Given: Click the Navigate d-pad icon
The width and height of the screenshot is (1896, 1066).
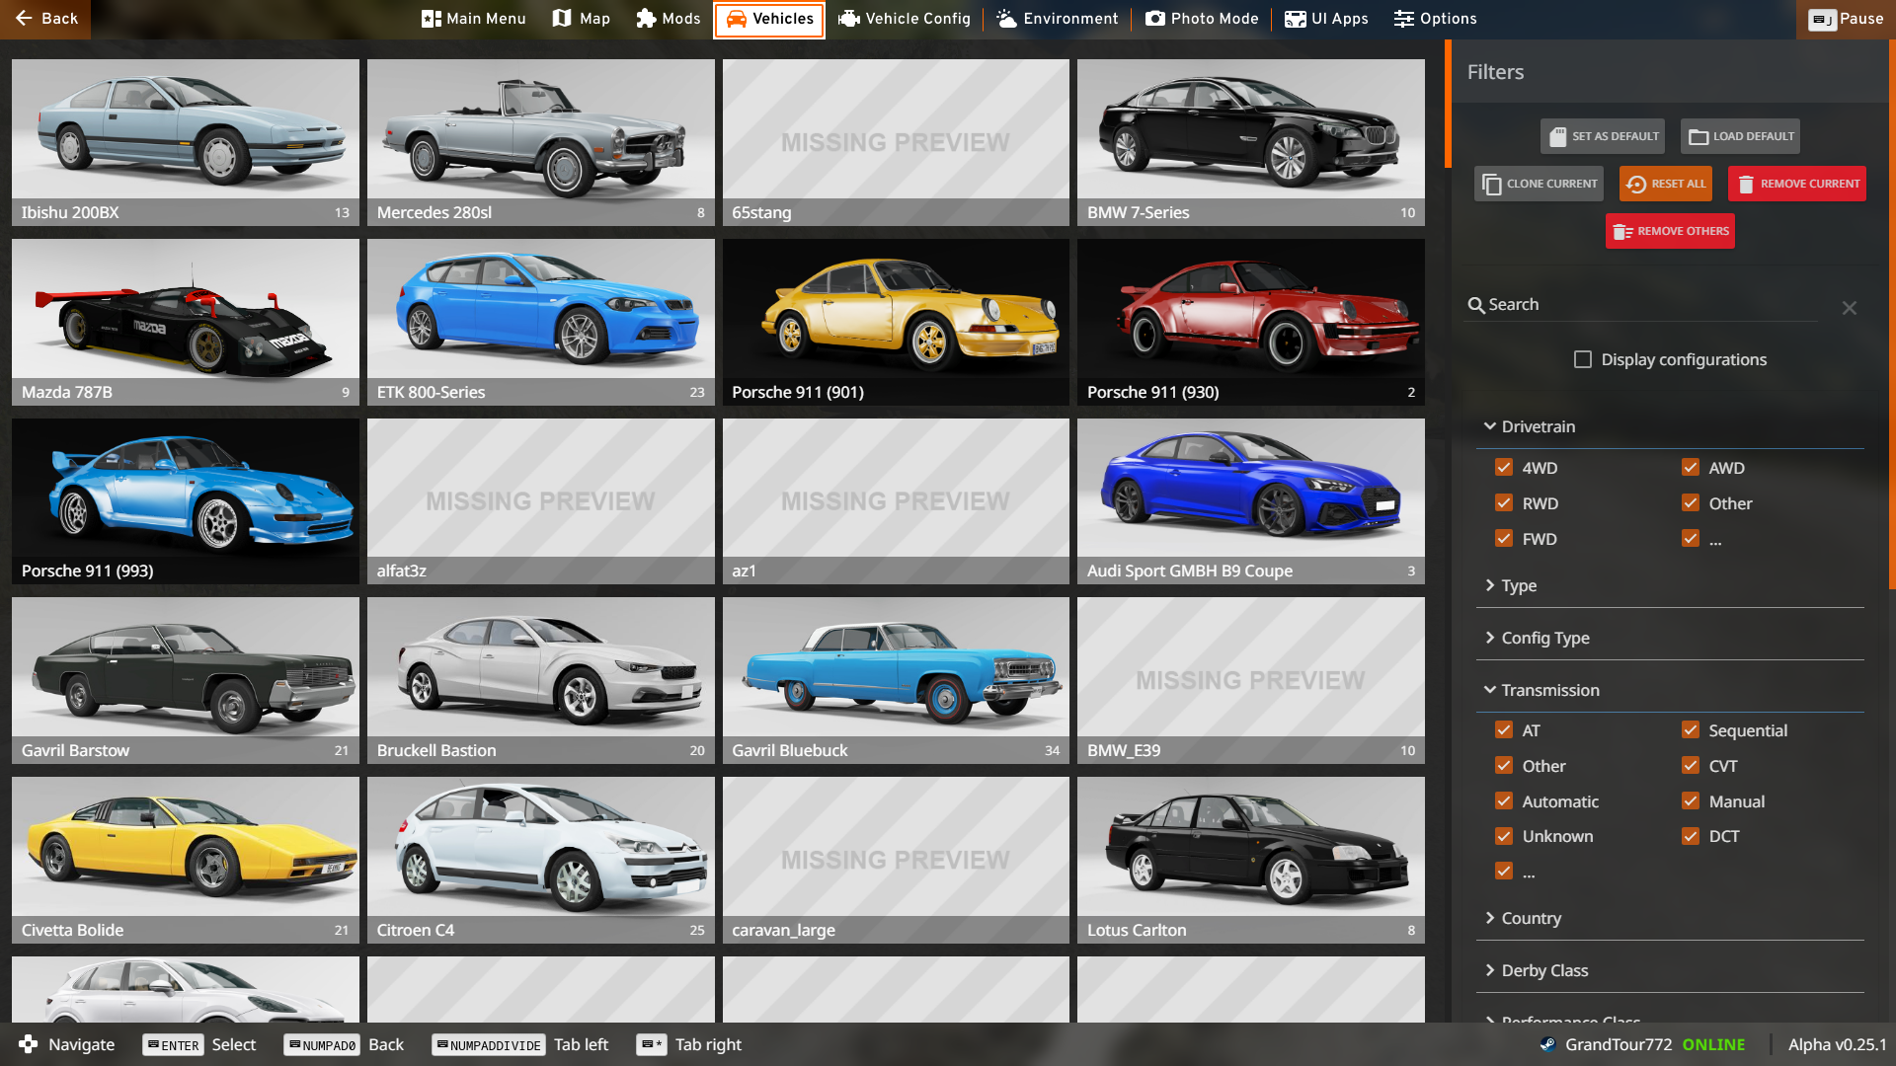Looking at the screenshot, I should 28,1044.
